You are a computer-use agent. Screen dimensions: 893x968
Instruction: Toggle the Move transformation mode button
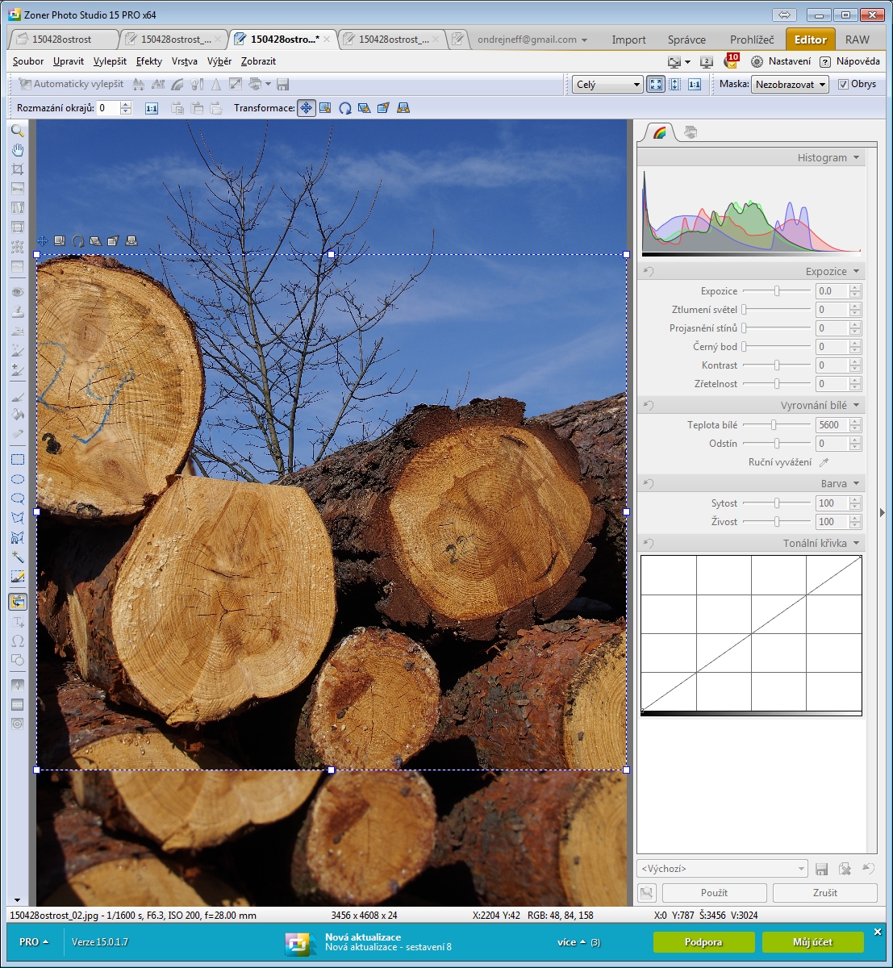point(306,108)
